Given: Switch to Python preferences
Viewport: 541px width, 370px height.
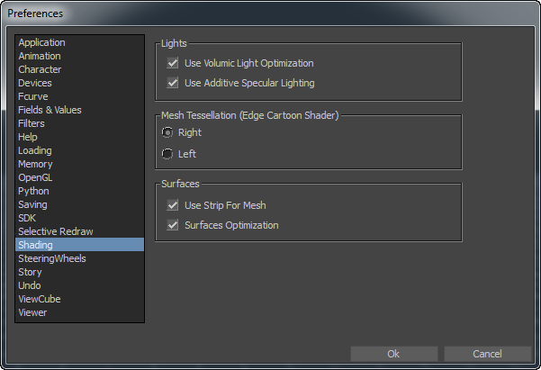Looking at the screenshot, I should pos(33,191).
